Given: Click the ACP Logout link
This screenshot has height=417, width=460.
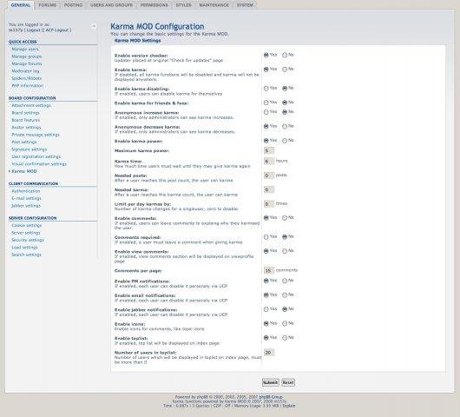Looking at the screenshot, I should [57, 30].
